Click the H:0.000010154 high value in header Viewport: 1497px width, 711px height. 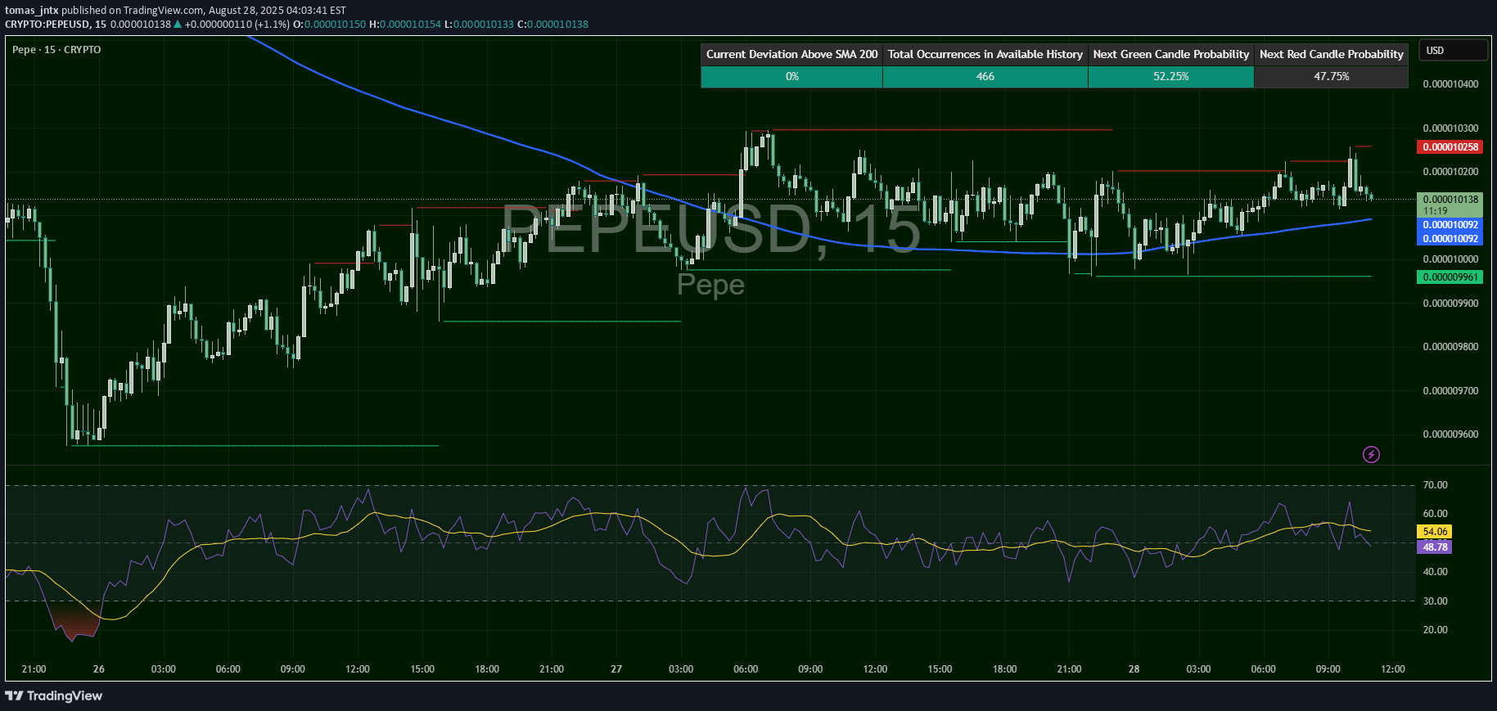click(x=405, y=24)
